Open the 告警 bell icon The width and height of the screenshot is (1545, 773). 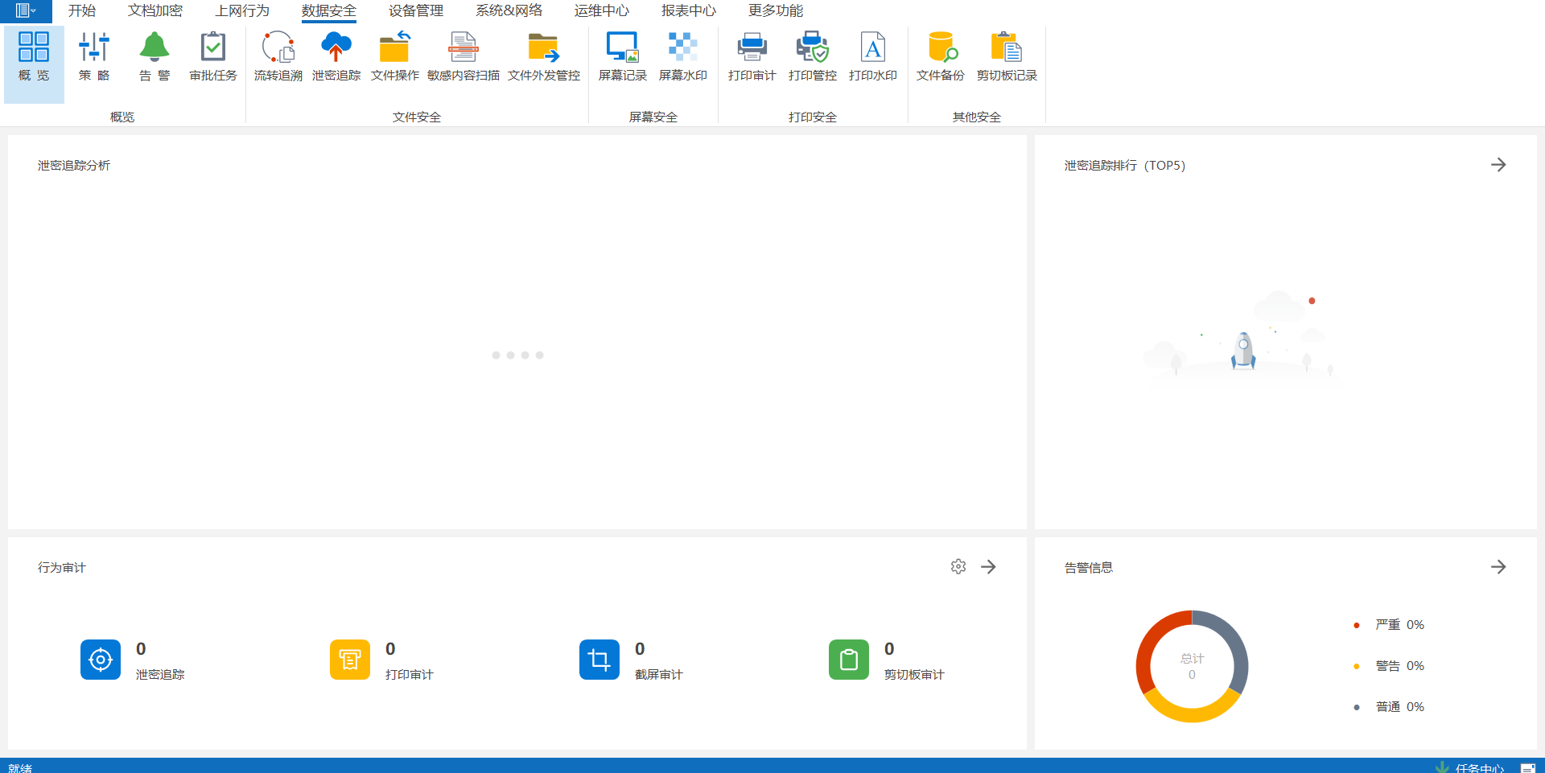tap(154, 58)
